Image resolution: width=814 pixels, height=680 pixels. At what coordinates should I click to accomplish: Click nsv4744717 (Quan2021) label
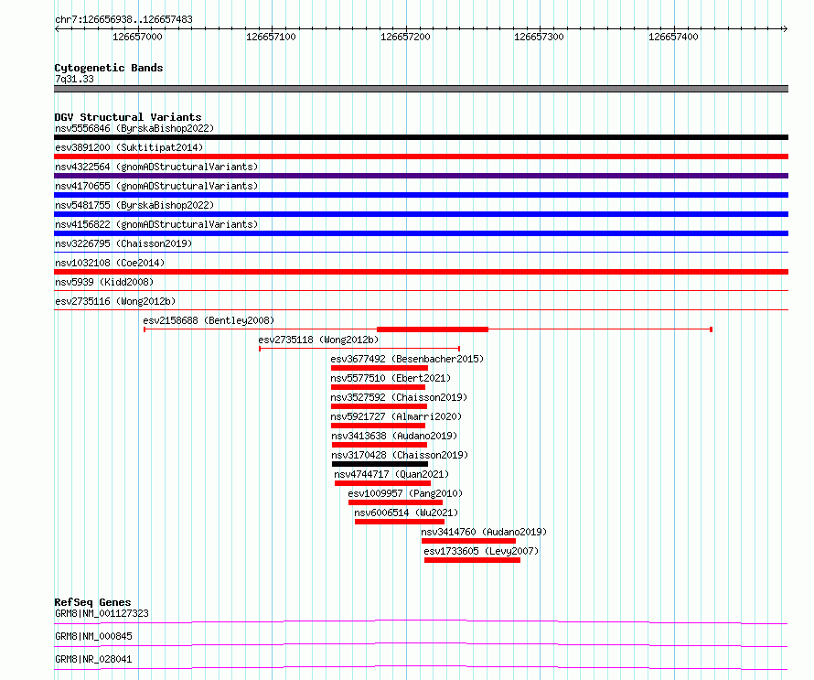[391, 474]
